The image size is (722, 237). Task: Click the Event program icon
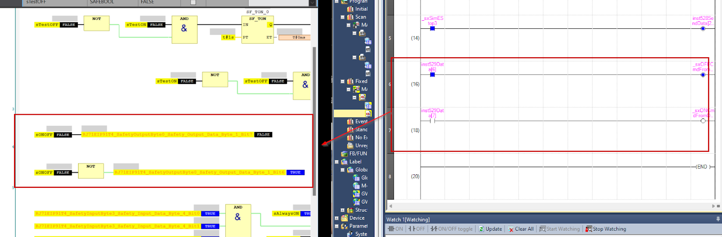(350, 122)
